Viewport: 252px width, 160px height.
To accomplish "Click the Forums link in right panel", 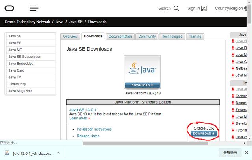I will coord(241,110).
